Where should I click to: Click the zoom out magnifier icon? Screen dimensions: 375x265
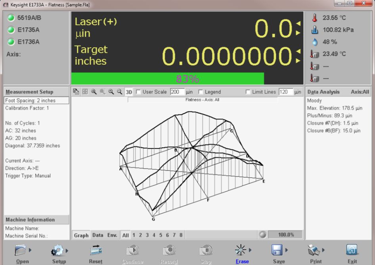tap(119, 92)
